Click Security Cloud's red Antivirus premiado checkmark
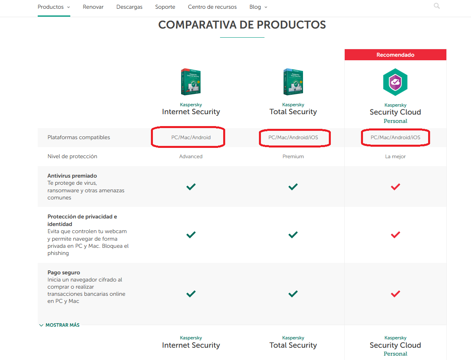The width and height of the screenshot is (471, 360). 395,186
